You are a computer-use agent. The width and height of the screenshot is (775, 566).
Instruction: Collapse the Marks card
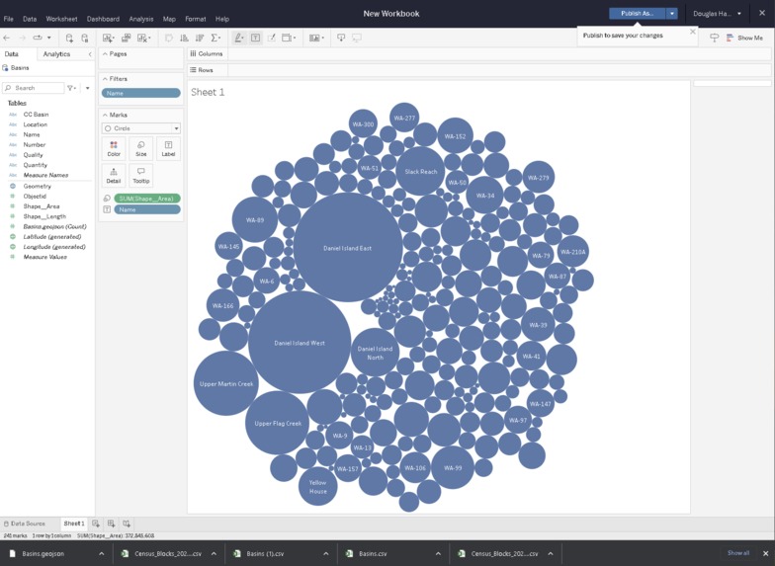point(105,115)
